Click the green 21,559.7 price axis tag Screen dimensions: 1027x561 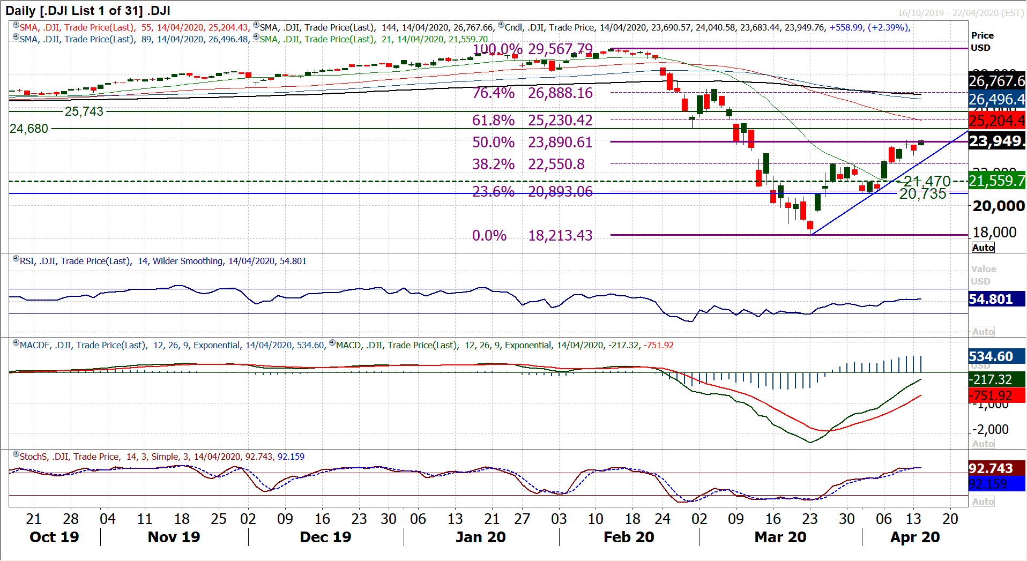[997, 181]
